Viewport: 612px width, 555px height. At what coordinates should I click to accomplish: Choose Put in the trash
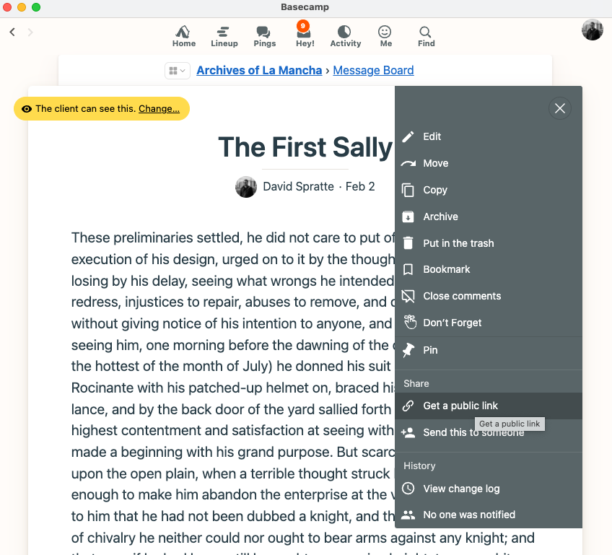coord(489,243)
